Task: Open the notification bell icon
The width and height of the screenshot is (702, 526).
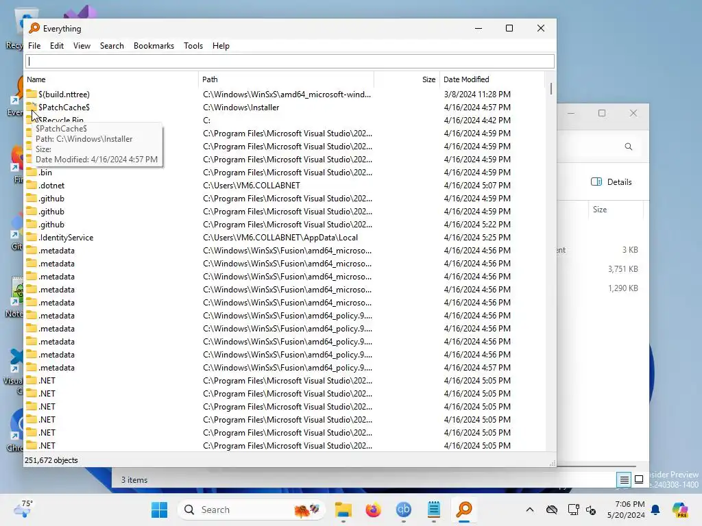Action: tap(655, 510)
